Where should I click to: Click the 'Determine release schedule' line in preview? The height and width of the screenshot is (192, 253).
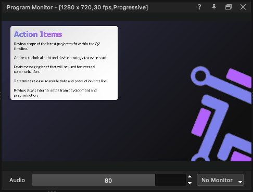click(x=60, y=81)
